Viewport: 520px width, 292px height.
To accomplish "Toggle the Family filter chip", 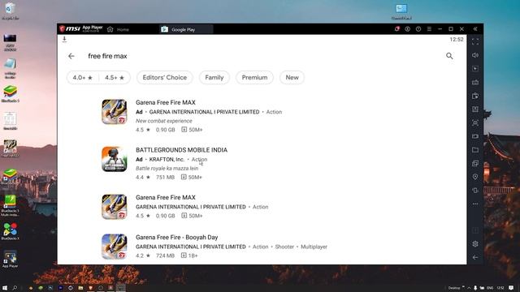I will tap(214, 78).
